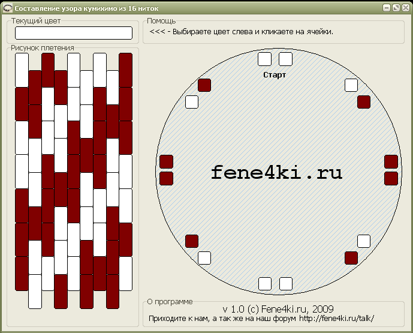Click the Старт label on the disc

tap(275, 75)
